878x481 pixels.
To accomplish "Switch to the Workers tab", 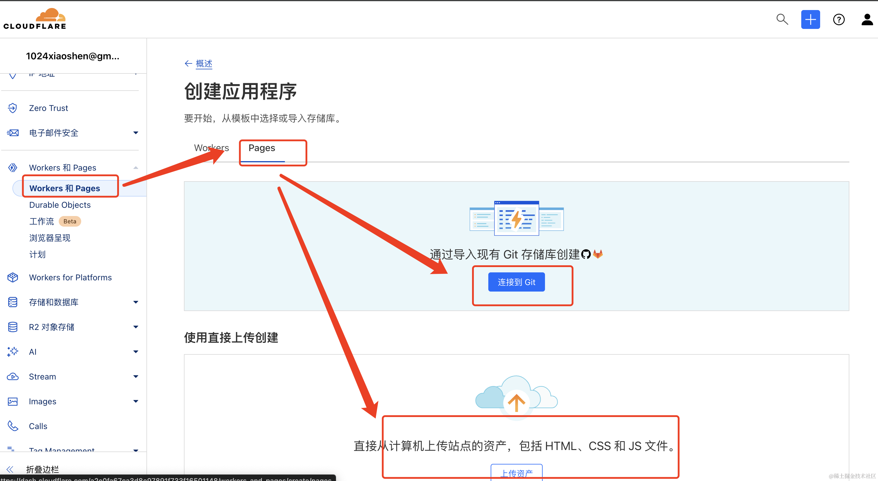I will point(211,148).
